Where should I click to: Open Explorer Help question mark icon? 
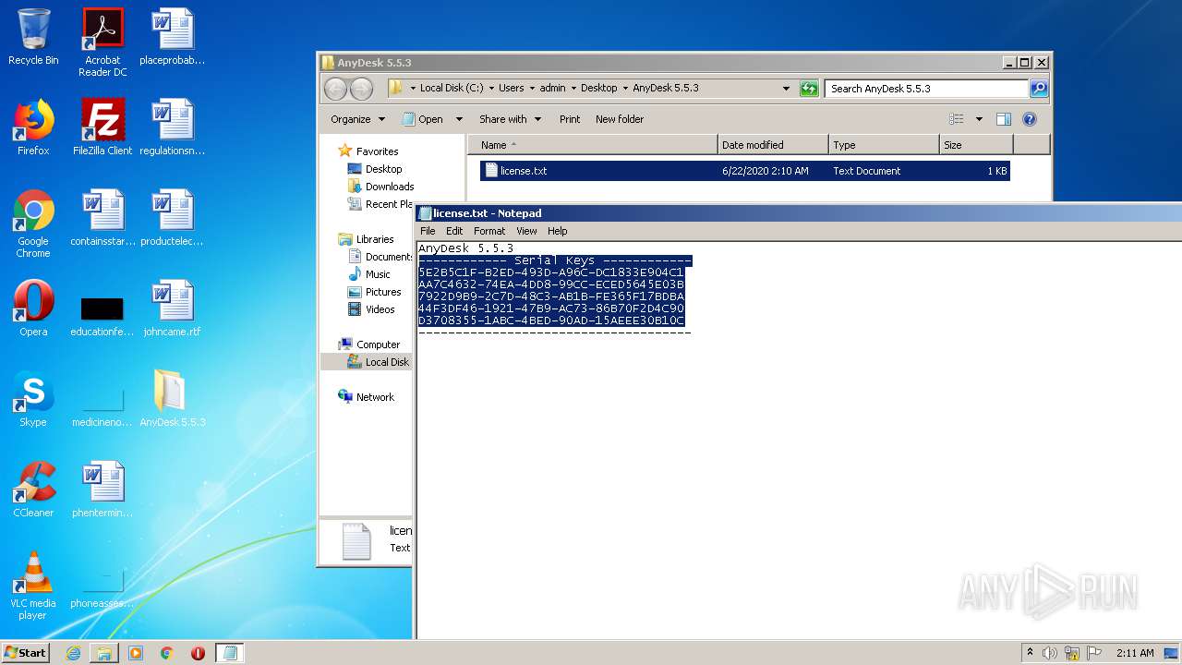point(1030,119)
